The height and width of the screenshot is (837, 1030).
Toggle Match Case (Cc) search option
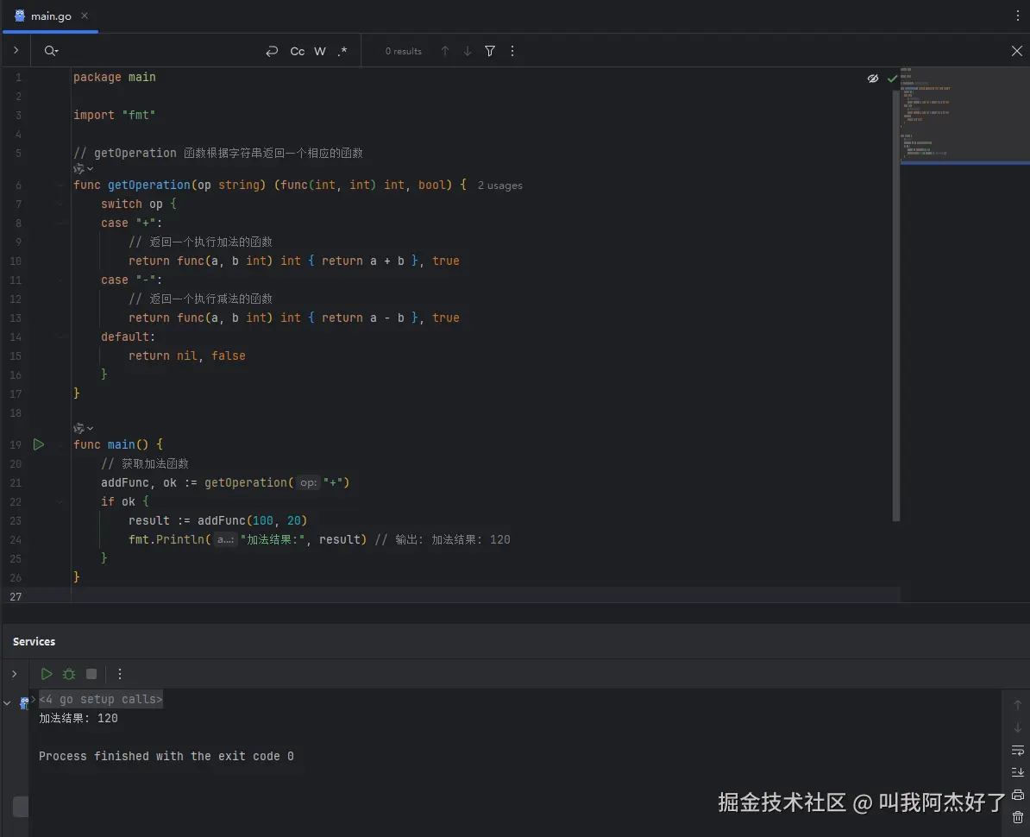point(298,51)
